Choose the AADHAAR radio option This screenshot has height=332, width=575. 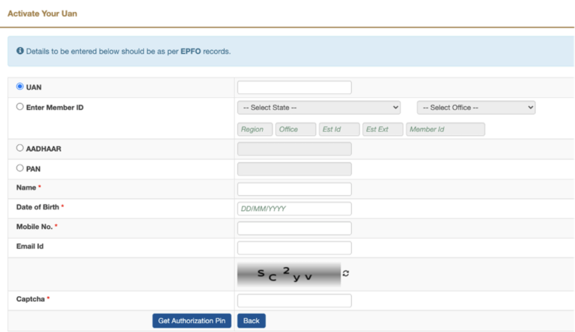pyautogui.click(x=20, y=148)
